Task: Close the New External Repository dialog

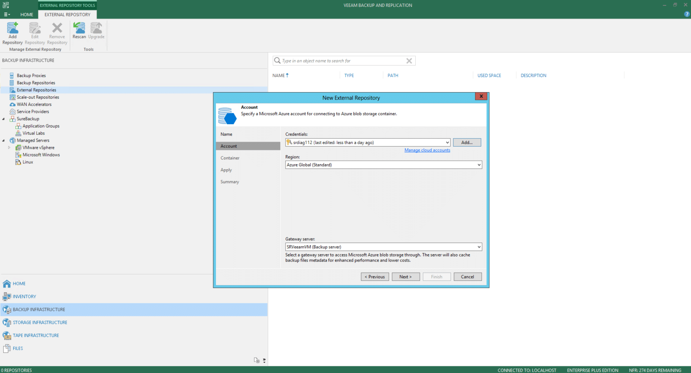Action: click(481, 96)
